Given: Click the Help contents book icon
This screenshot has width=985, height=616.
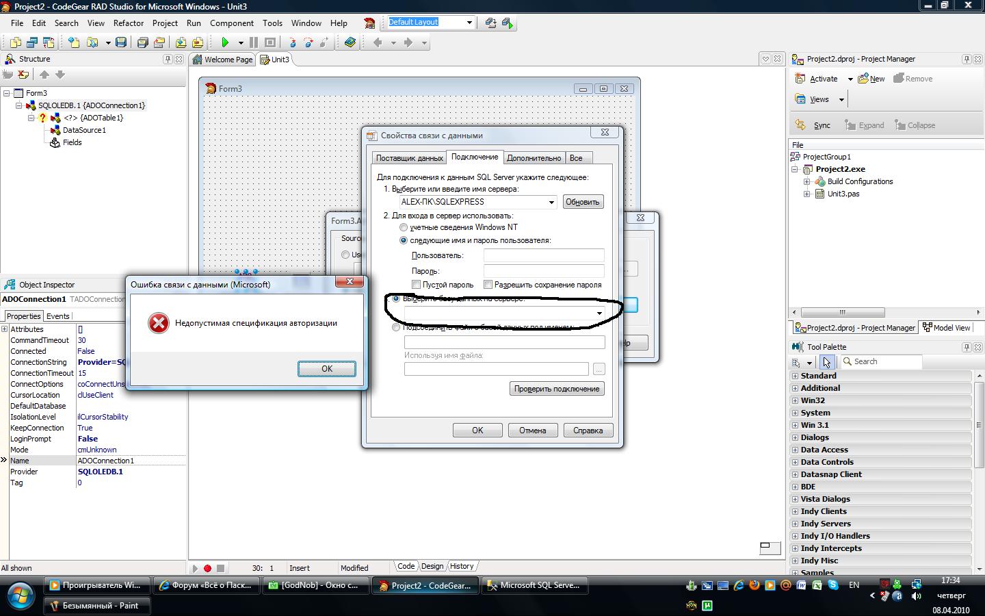Looking at the screenshot, I should (350, 42).
